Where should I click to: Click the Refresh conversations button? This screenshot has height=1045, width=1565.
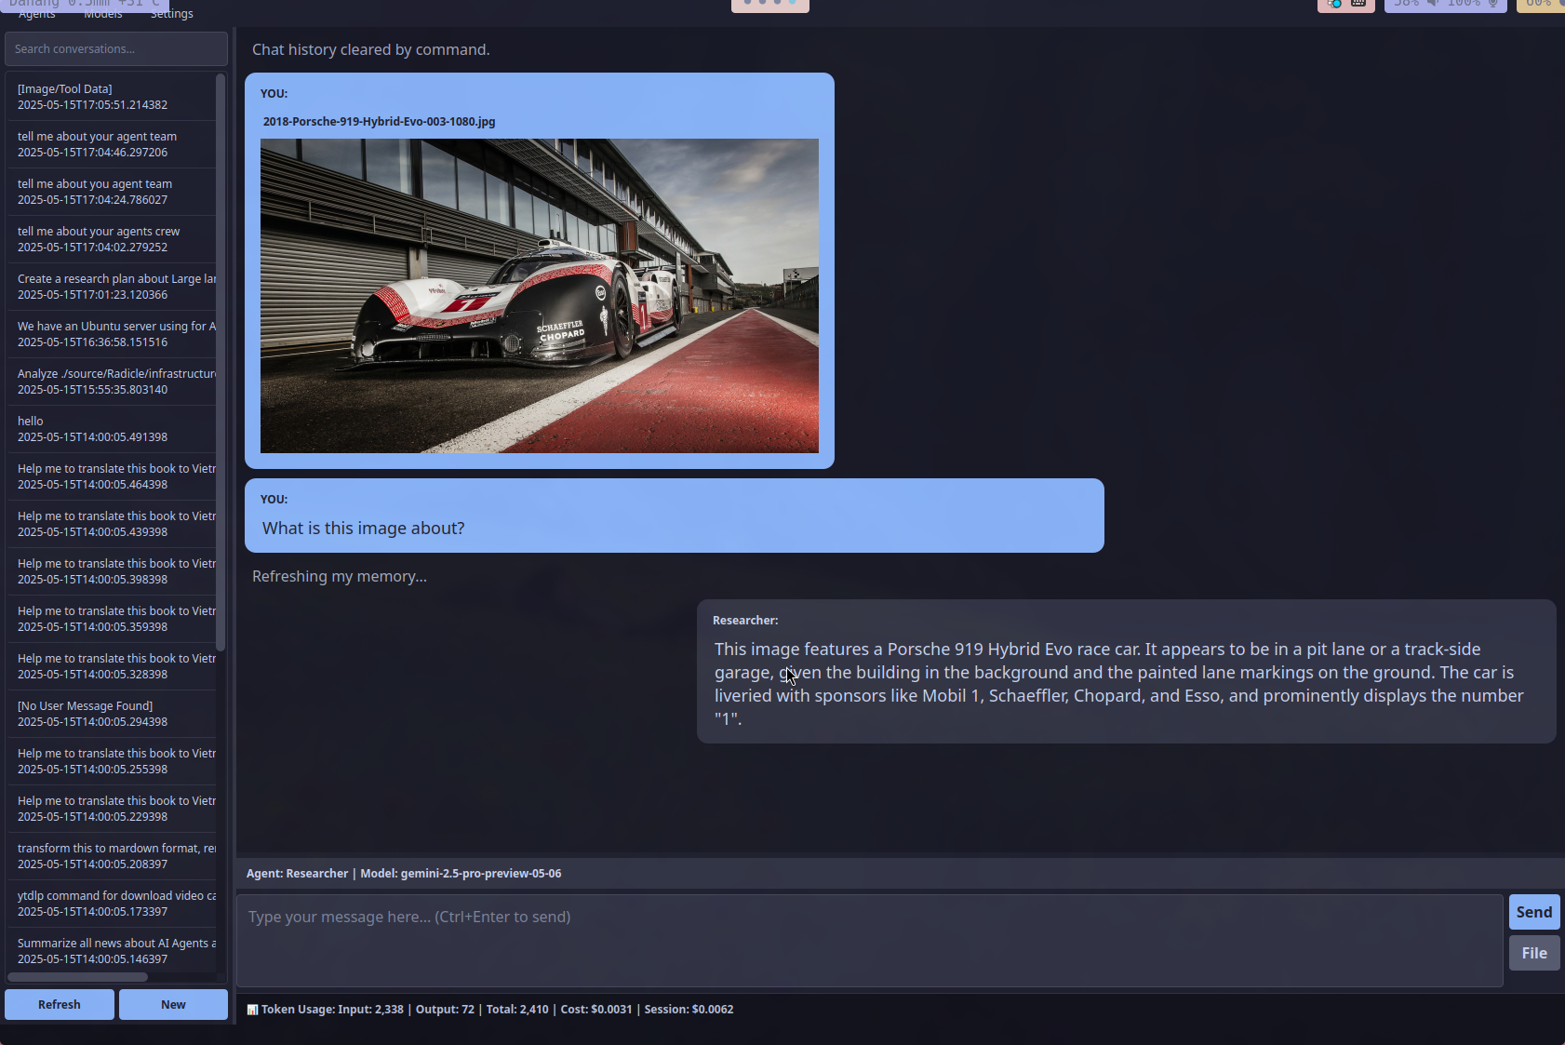(60, 1004)
